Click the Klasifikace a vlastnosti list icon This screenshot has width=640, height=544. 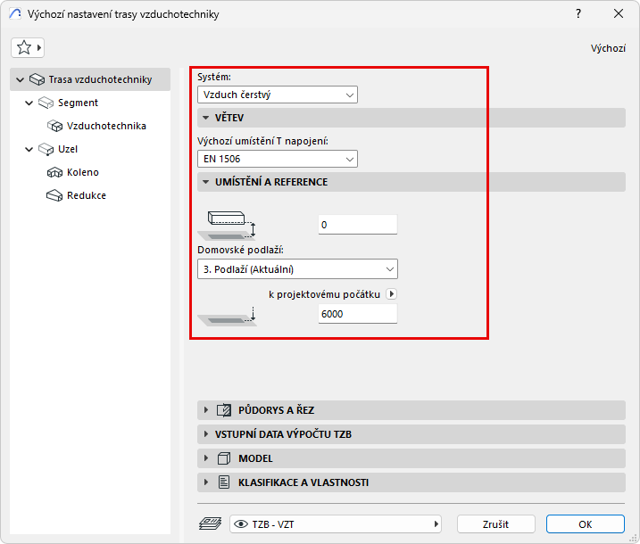(224, 482)
